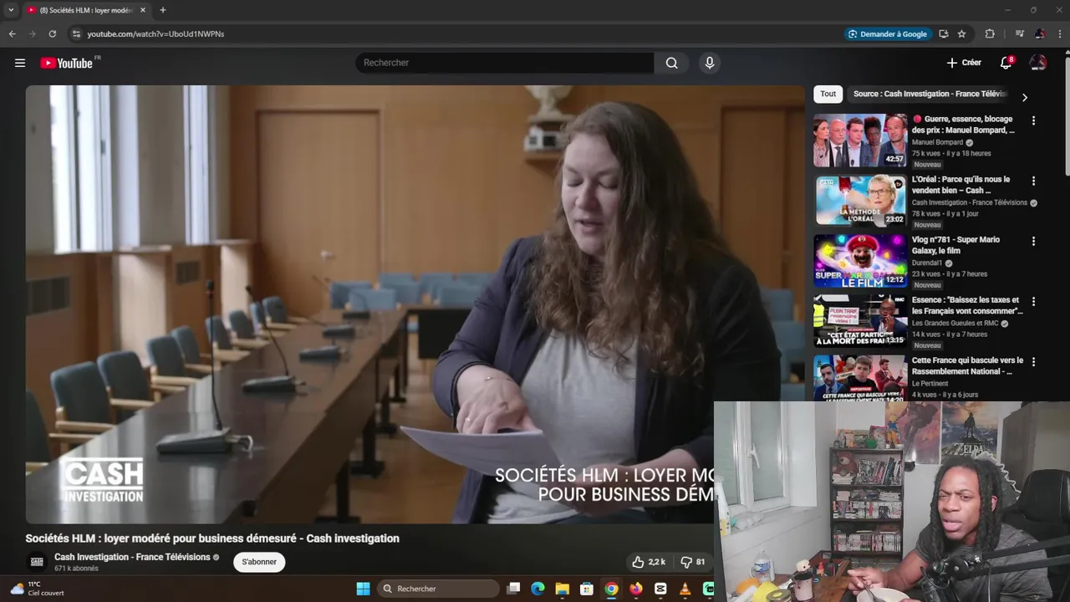Screen dimensions: 1070x602
Task: Open options for Cette France qui bascule video
Action: [1033, 362]
